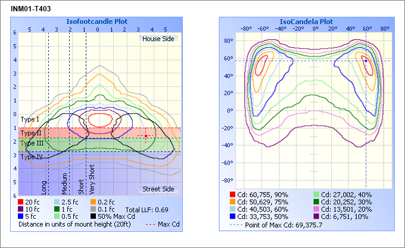Screen dimensions: 405x248
Task: Click the red Max Cd marker in Isofootcandle plot
Action: click(x=146, y=136)
